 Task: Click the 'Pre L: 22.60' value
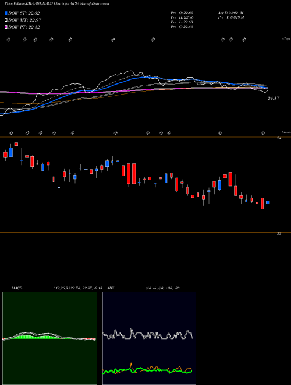click(182, 22)
